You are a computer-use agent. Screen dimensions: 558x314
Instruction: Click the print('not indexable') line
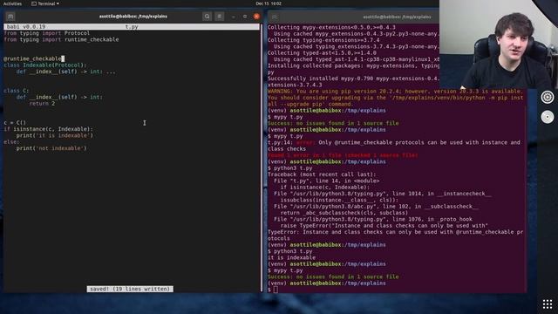(x=51, y=148)
